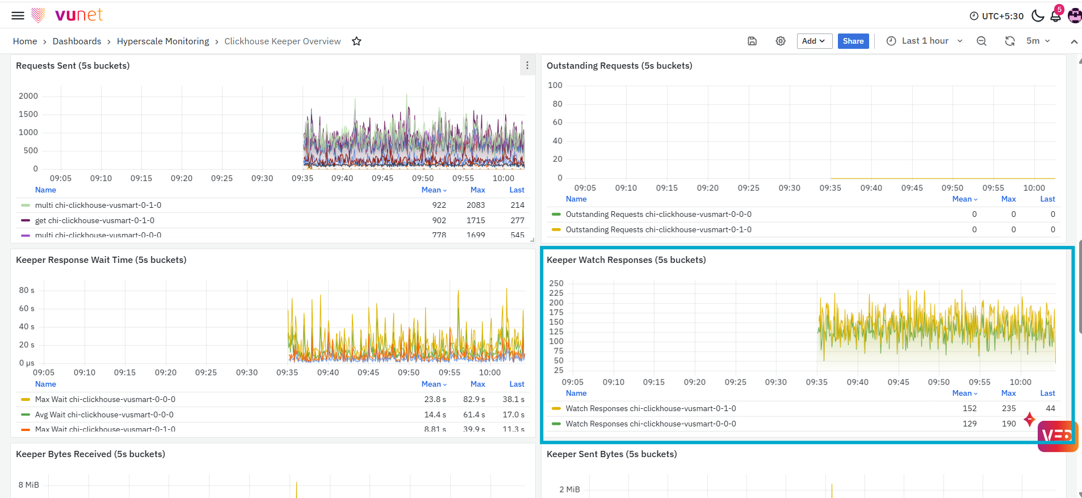The width and height of the screenshot is (1082, 498).
Task: Open Requests Sent panel kebab menu
Action: tap(527, 65)
